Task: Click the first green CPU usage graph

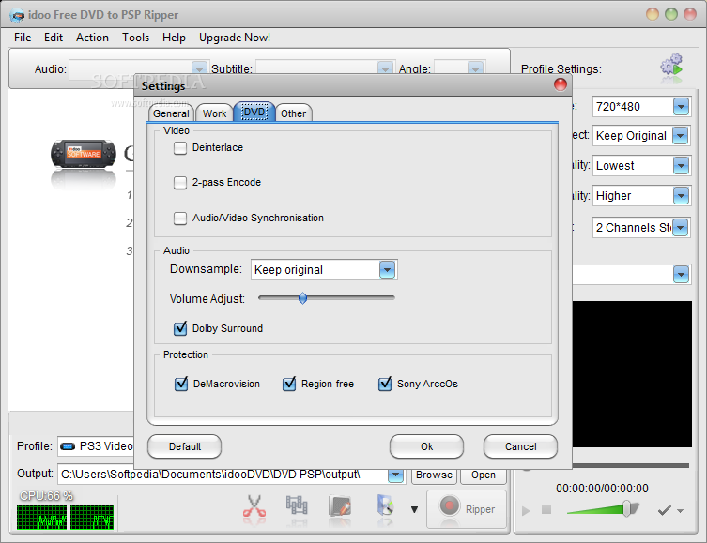Action: [41, 517]
